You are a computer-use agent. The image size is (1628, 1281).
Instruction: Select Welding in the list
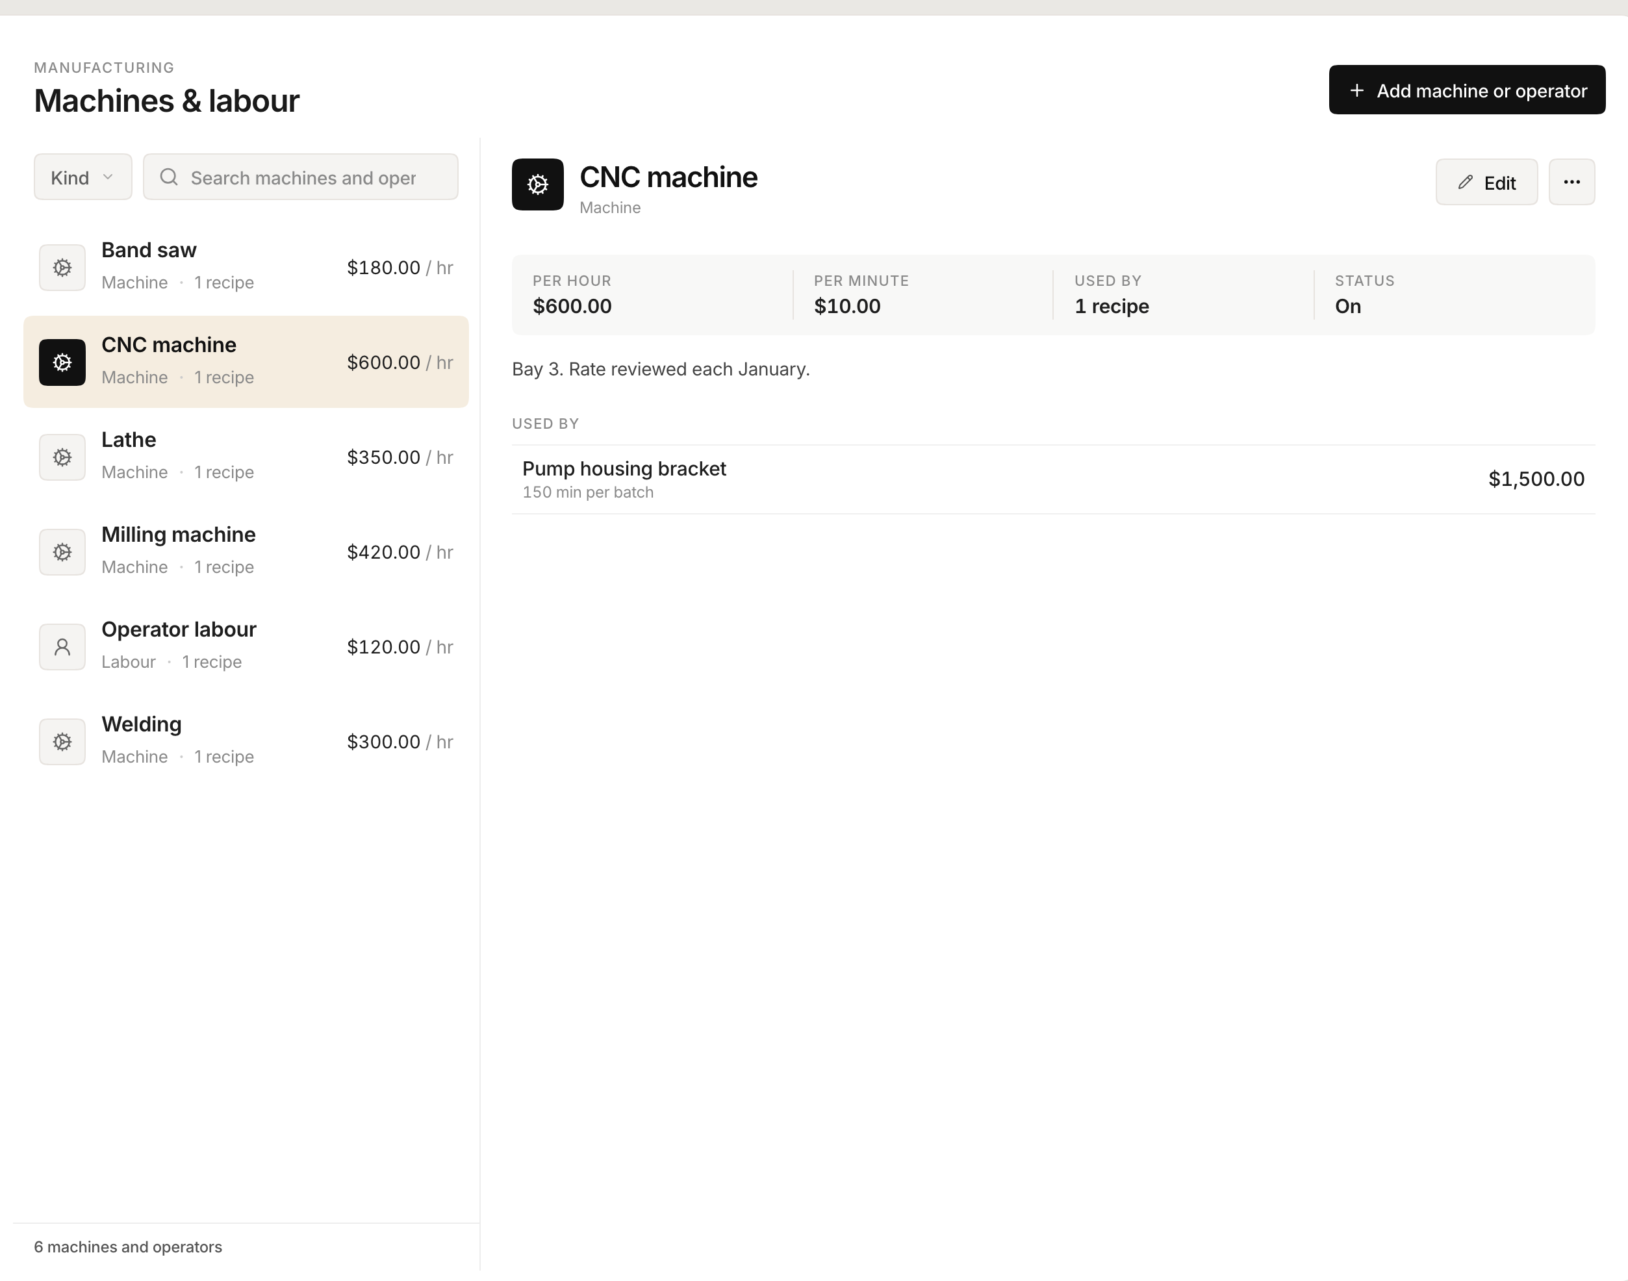246,742
